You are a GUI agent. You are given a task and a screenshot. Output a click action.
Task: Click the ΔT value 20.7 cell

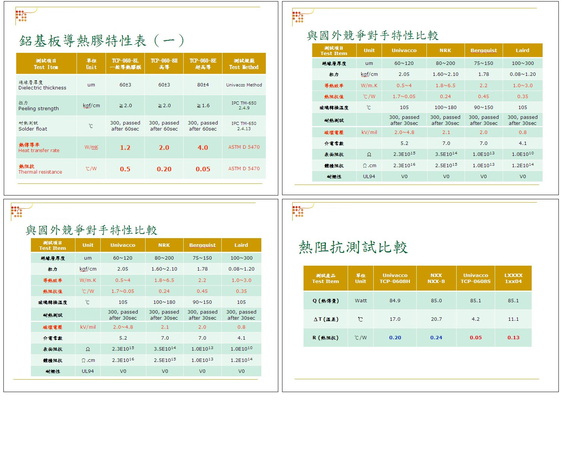(436, 319)
